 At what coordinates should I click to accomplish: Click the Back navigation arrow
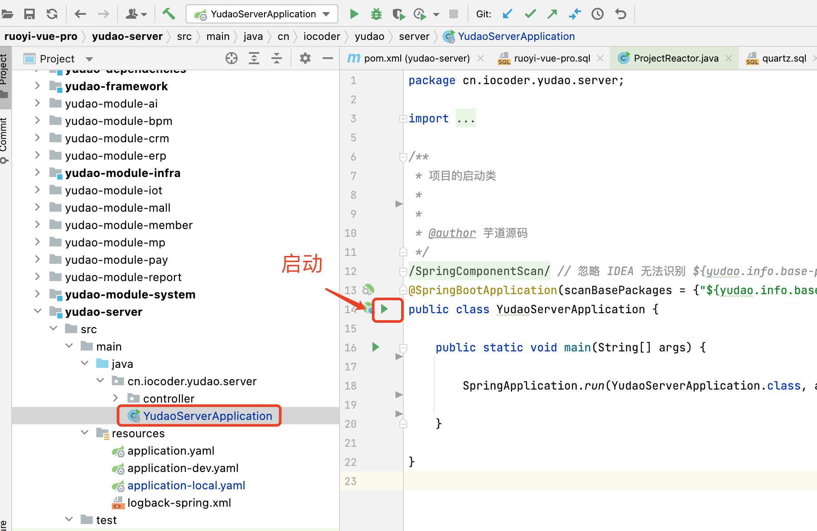click(x=80, y=14)
